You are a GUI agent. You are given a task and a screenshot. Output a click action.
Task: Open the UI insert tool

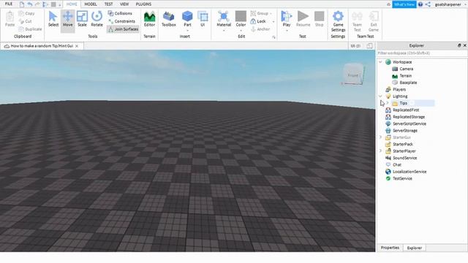pyautogui.click(x=203, y=19)
